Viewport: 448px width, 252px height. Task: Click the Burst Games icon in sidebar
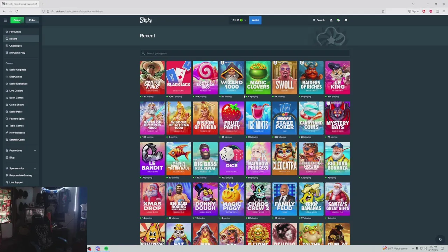pos(7,98)
